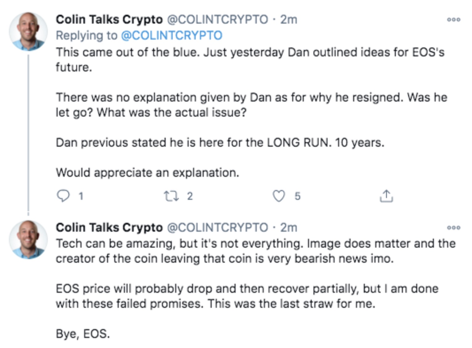This screenshot has width=472, height=348.
Task: Open the second tweet's profile avatar
Action: (x=28, y=239)
